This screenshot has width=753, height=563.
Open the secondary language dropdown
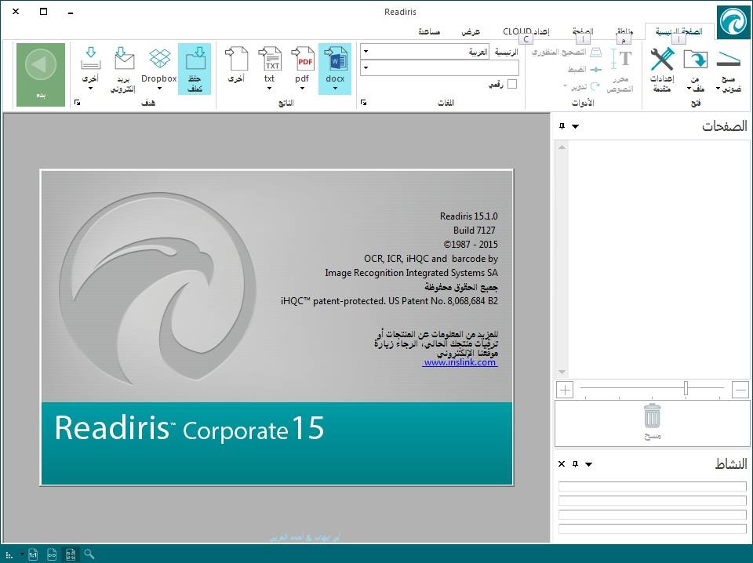click(x=366, y=67)
